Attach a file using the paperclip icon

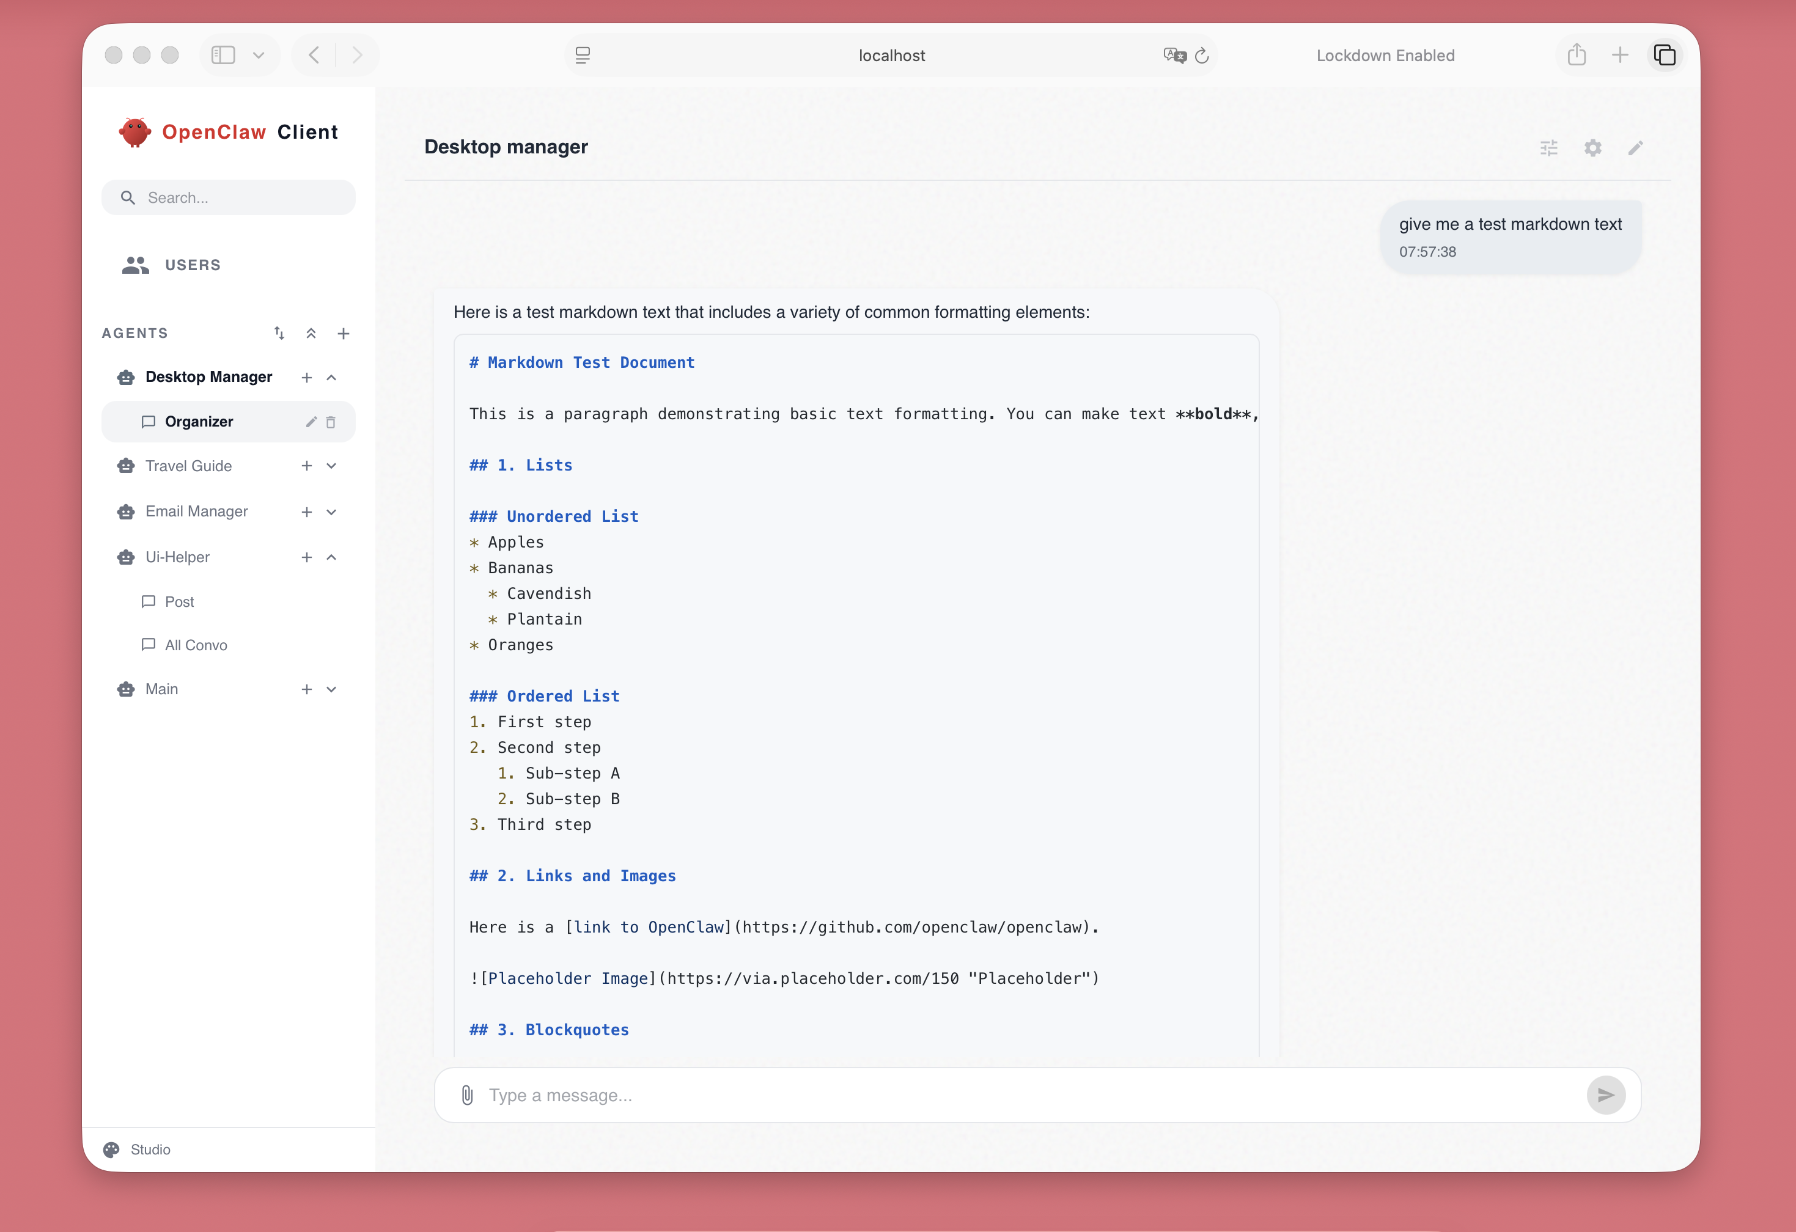pos(467,1094)
